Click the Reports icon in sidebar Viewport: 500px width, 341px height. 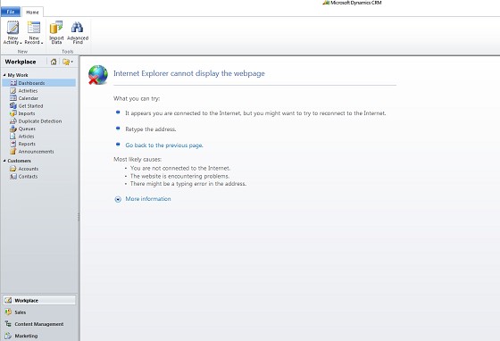13,144
